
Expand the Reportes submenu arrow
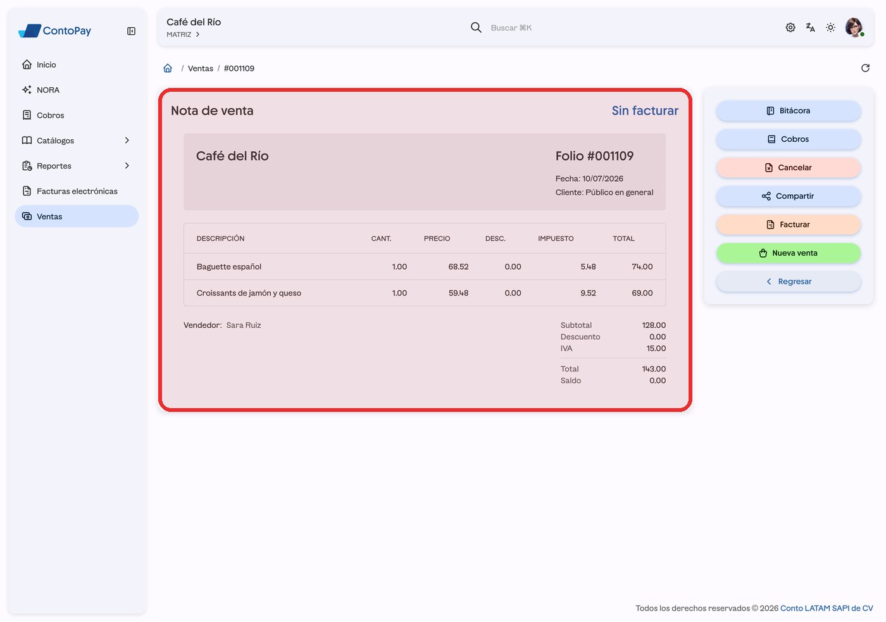[127, 166]
